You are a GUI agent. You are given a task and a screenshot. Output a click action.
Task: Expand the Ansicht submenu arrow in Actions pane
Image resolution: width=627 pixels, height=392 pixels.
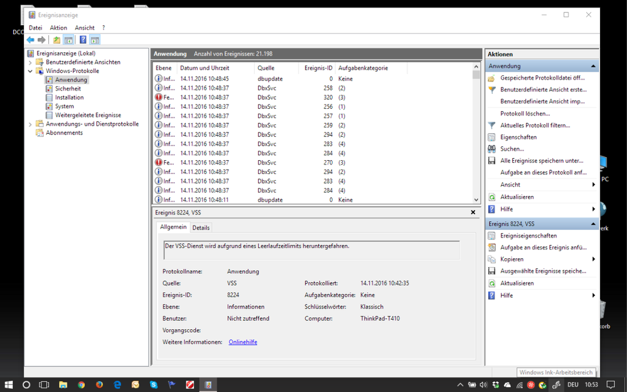[x=594, y=184]
